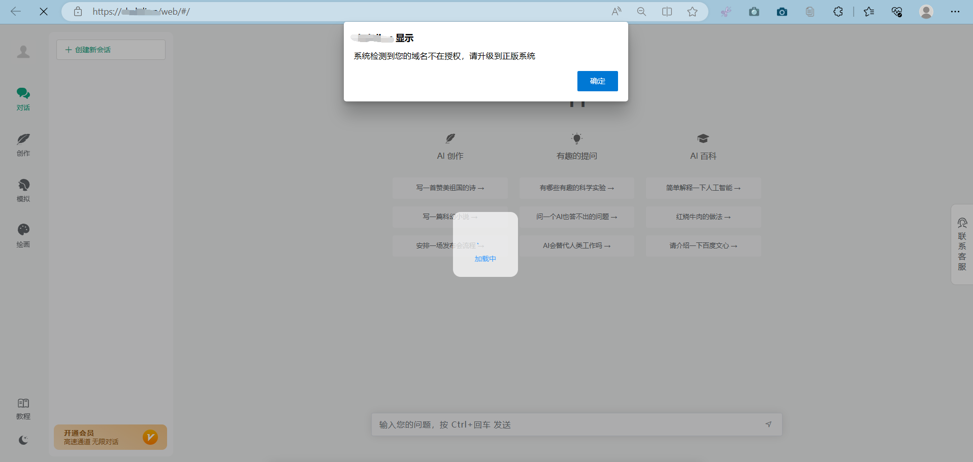Open the browser essentials heart icon
The width and height of the screenshot is (973, 462).
(897, 11)
